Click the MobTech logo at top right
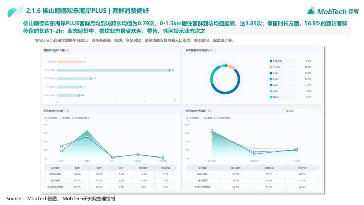This screenshot has height=205, width=364. 333,11
